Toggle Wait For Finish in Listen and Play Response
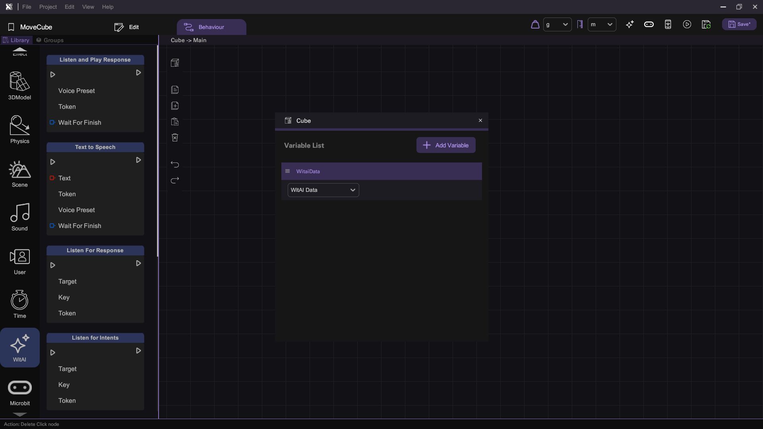763x429 pixels. 52,122
